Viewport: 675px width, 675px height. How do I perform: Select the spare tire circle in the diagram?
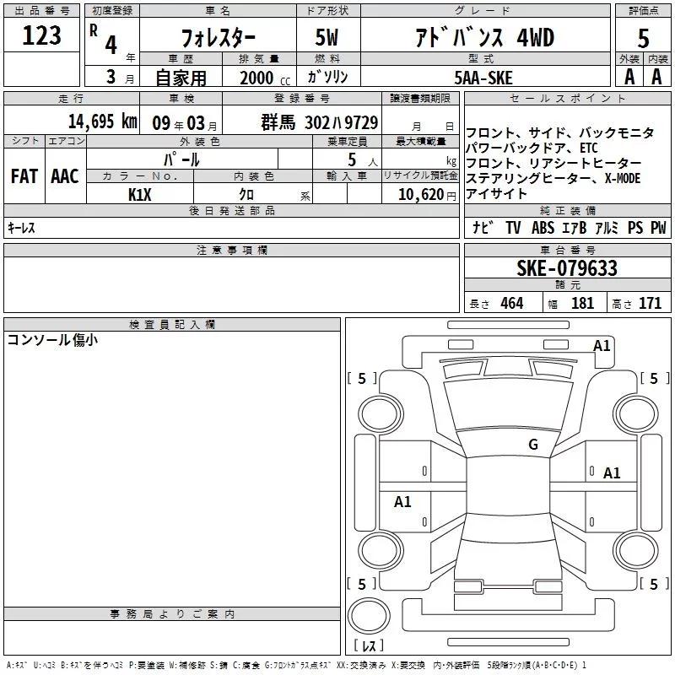click(x=369, y=615)
